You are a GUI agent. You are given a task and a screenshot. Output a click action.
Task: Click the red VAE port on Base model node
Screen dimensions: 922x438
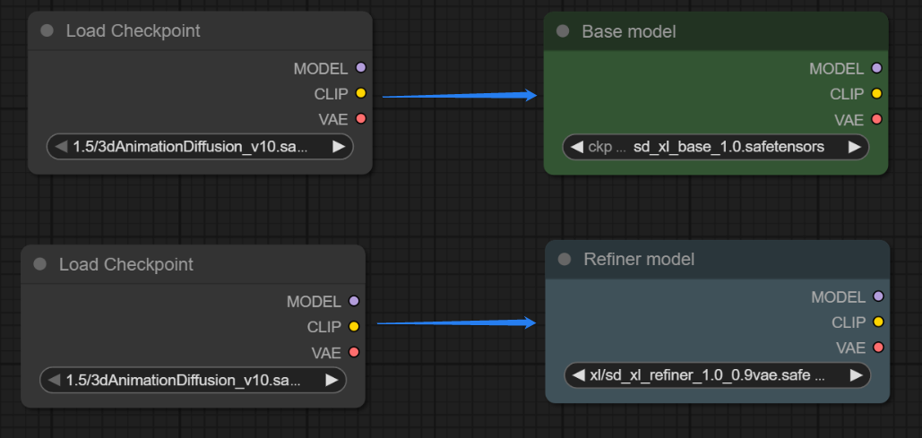pyautogui.click(x=876, y=119)
